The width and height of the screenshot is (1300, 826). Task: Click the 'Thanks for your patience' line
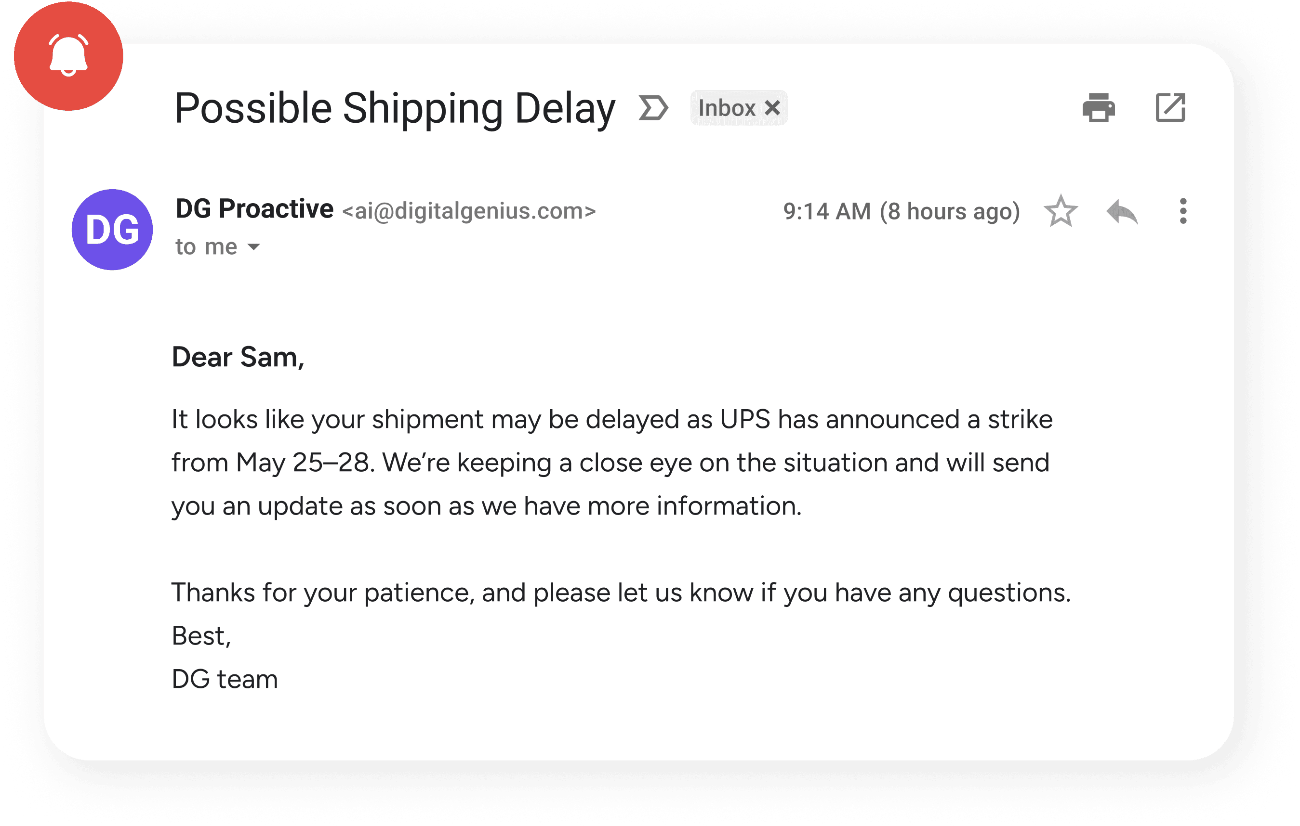[621, 592]
